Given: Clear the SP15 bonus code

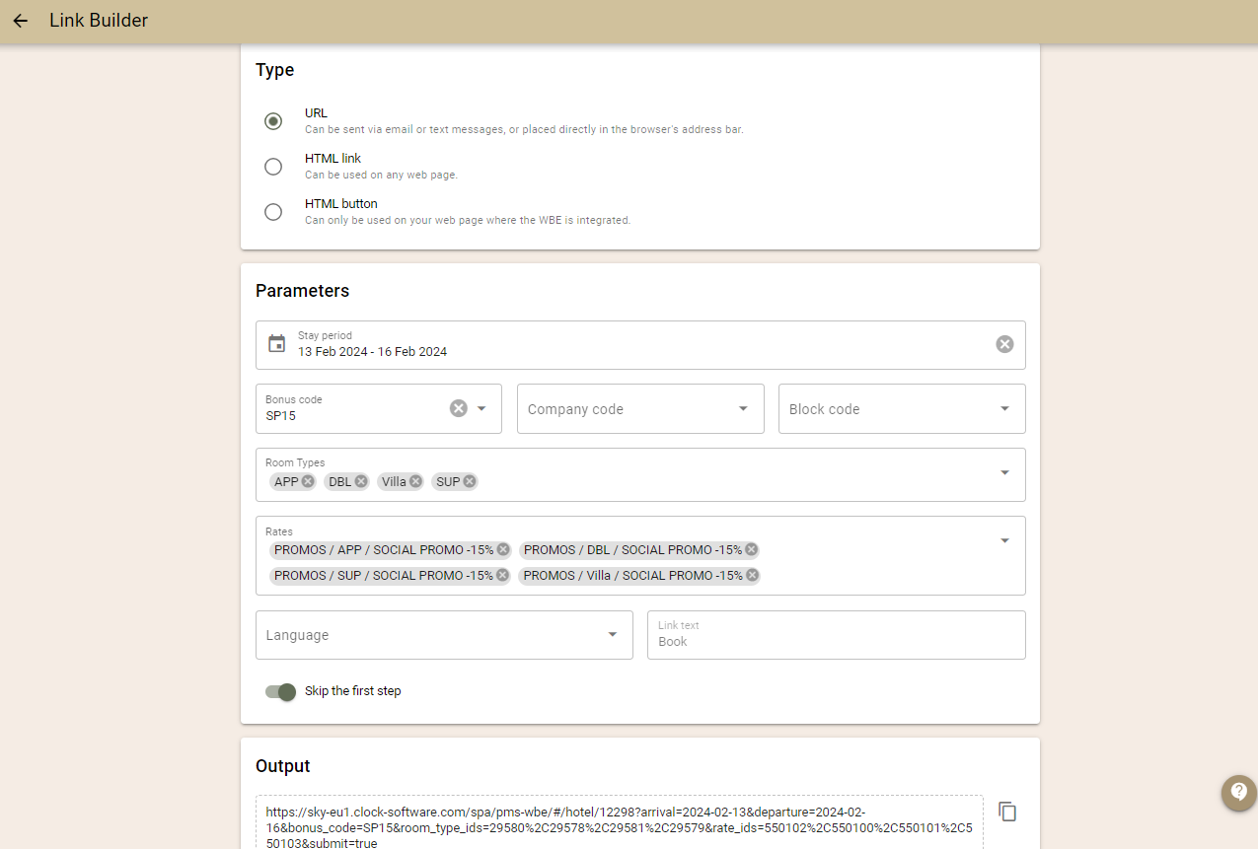Looking at the screenshot, I should click(458, 408).
